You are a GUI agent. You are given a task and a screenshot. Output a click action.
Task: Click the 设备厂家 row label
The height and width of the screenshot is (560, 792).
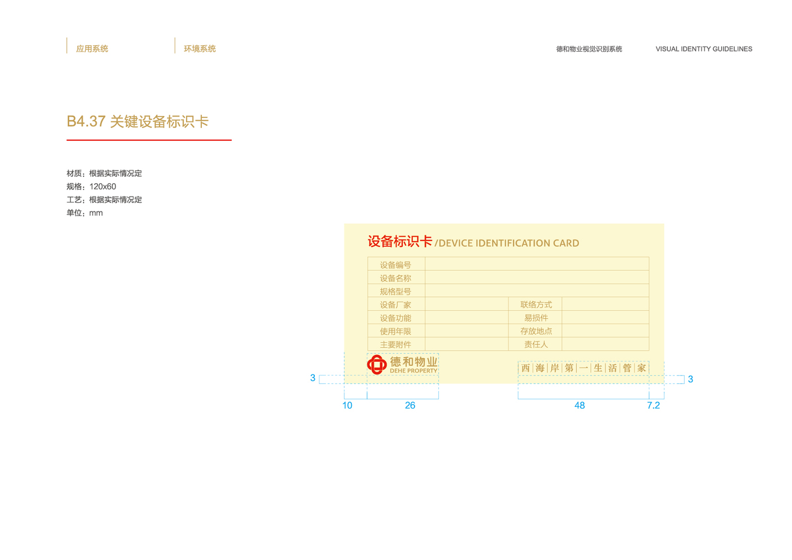click(x=395, y=305)
